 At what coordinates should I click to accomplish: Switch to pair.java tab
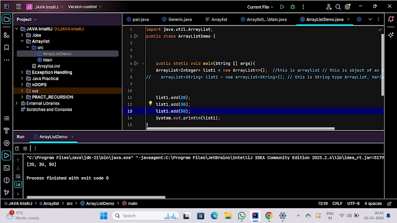point(138,19)
